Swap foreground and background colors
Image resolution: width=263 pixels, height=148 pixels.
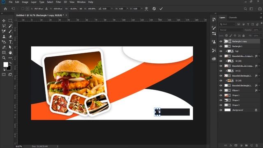point(10,63)
